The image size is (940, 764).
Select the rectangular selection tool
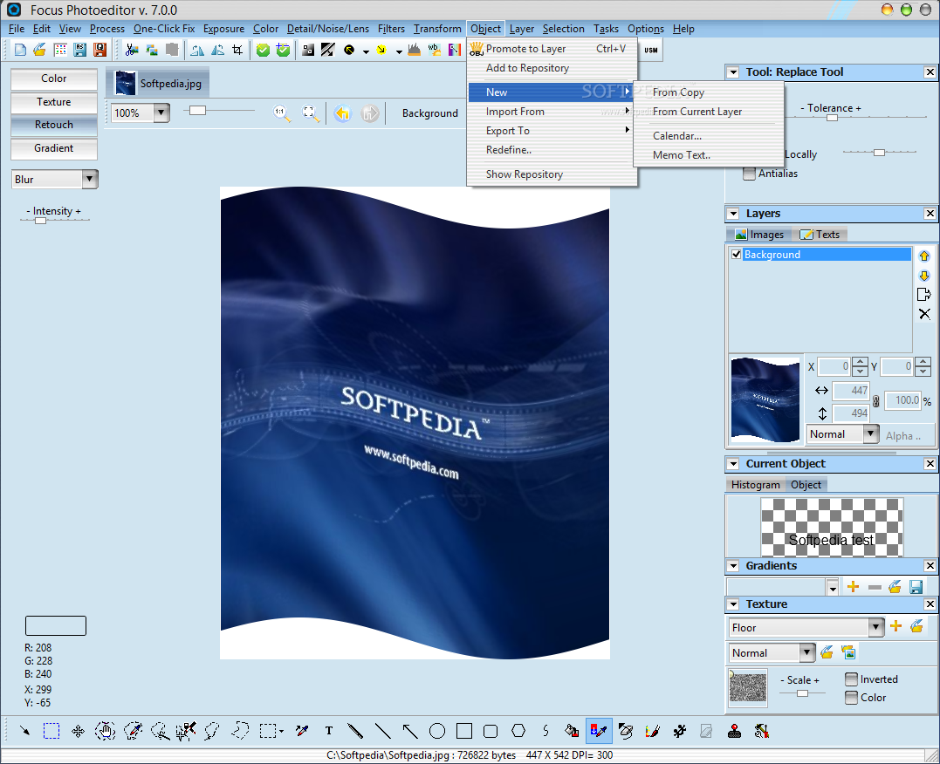click(51, 731)
